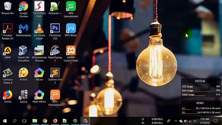This screenshot has height=125, width=222.
Task: Select the RapidTyping 5 shortcut
Action: 55,54
